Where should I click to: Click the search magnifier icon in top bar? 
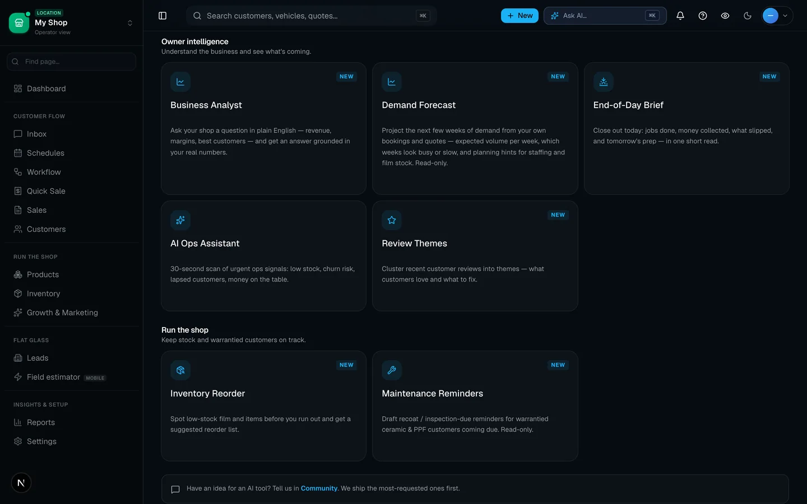197,16
